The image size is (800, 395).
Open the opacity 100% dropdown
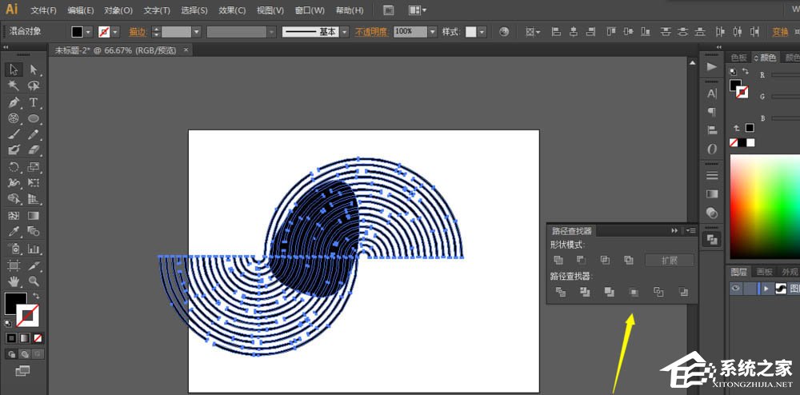[432, 32]
